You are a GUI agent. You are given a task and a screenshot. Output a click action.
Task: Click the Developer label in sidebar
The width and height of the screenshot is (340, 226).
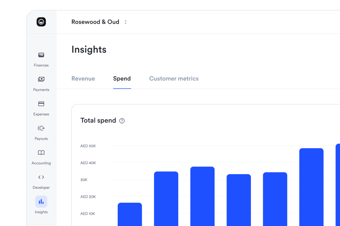coord(41,188)
